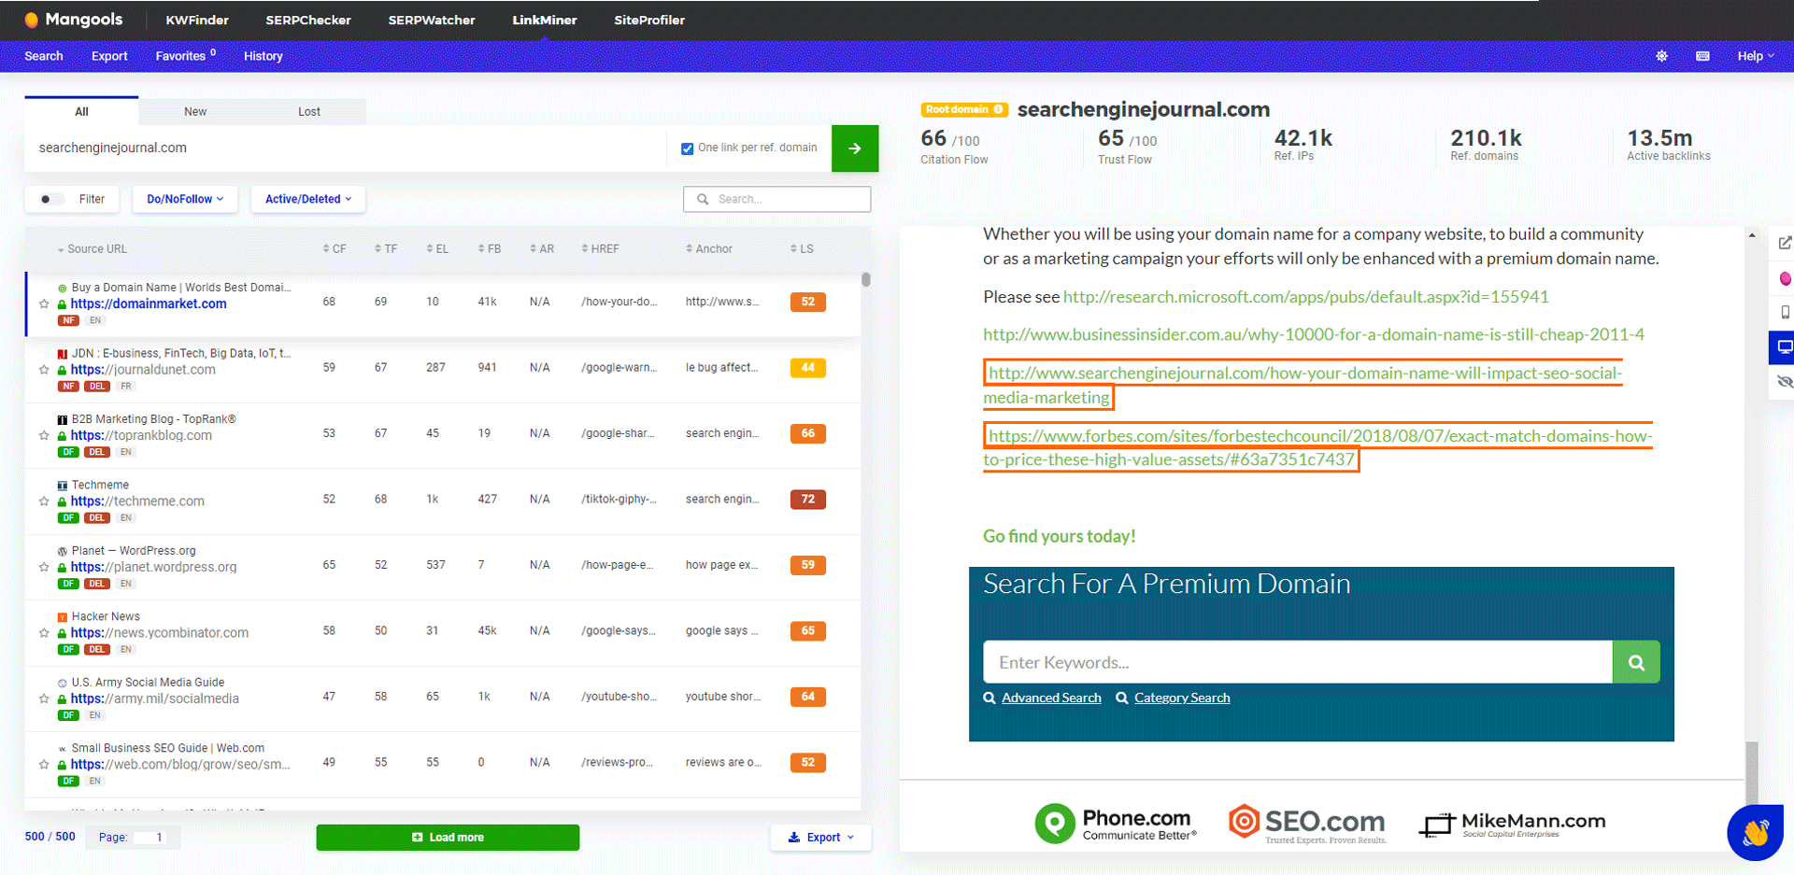The image size is (1794, 875).
Task: Sort table by Source URL
Action: pyautogui.click(x=92, y=249)
